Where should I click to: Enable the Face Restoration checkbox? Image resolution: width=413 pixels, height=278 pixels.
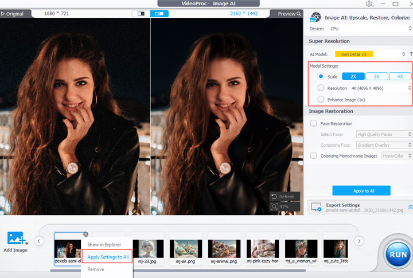[x=313, y=123]
